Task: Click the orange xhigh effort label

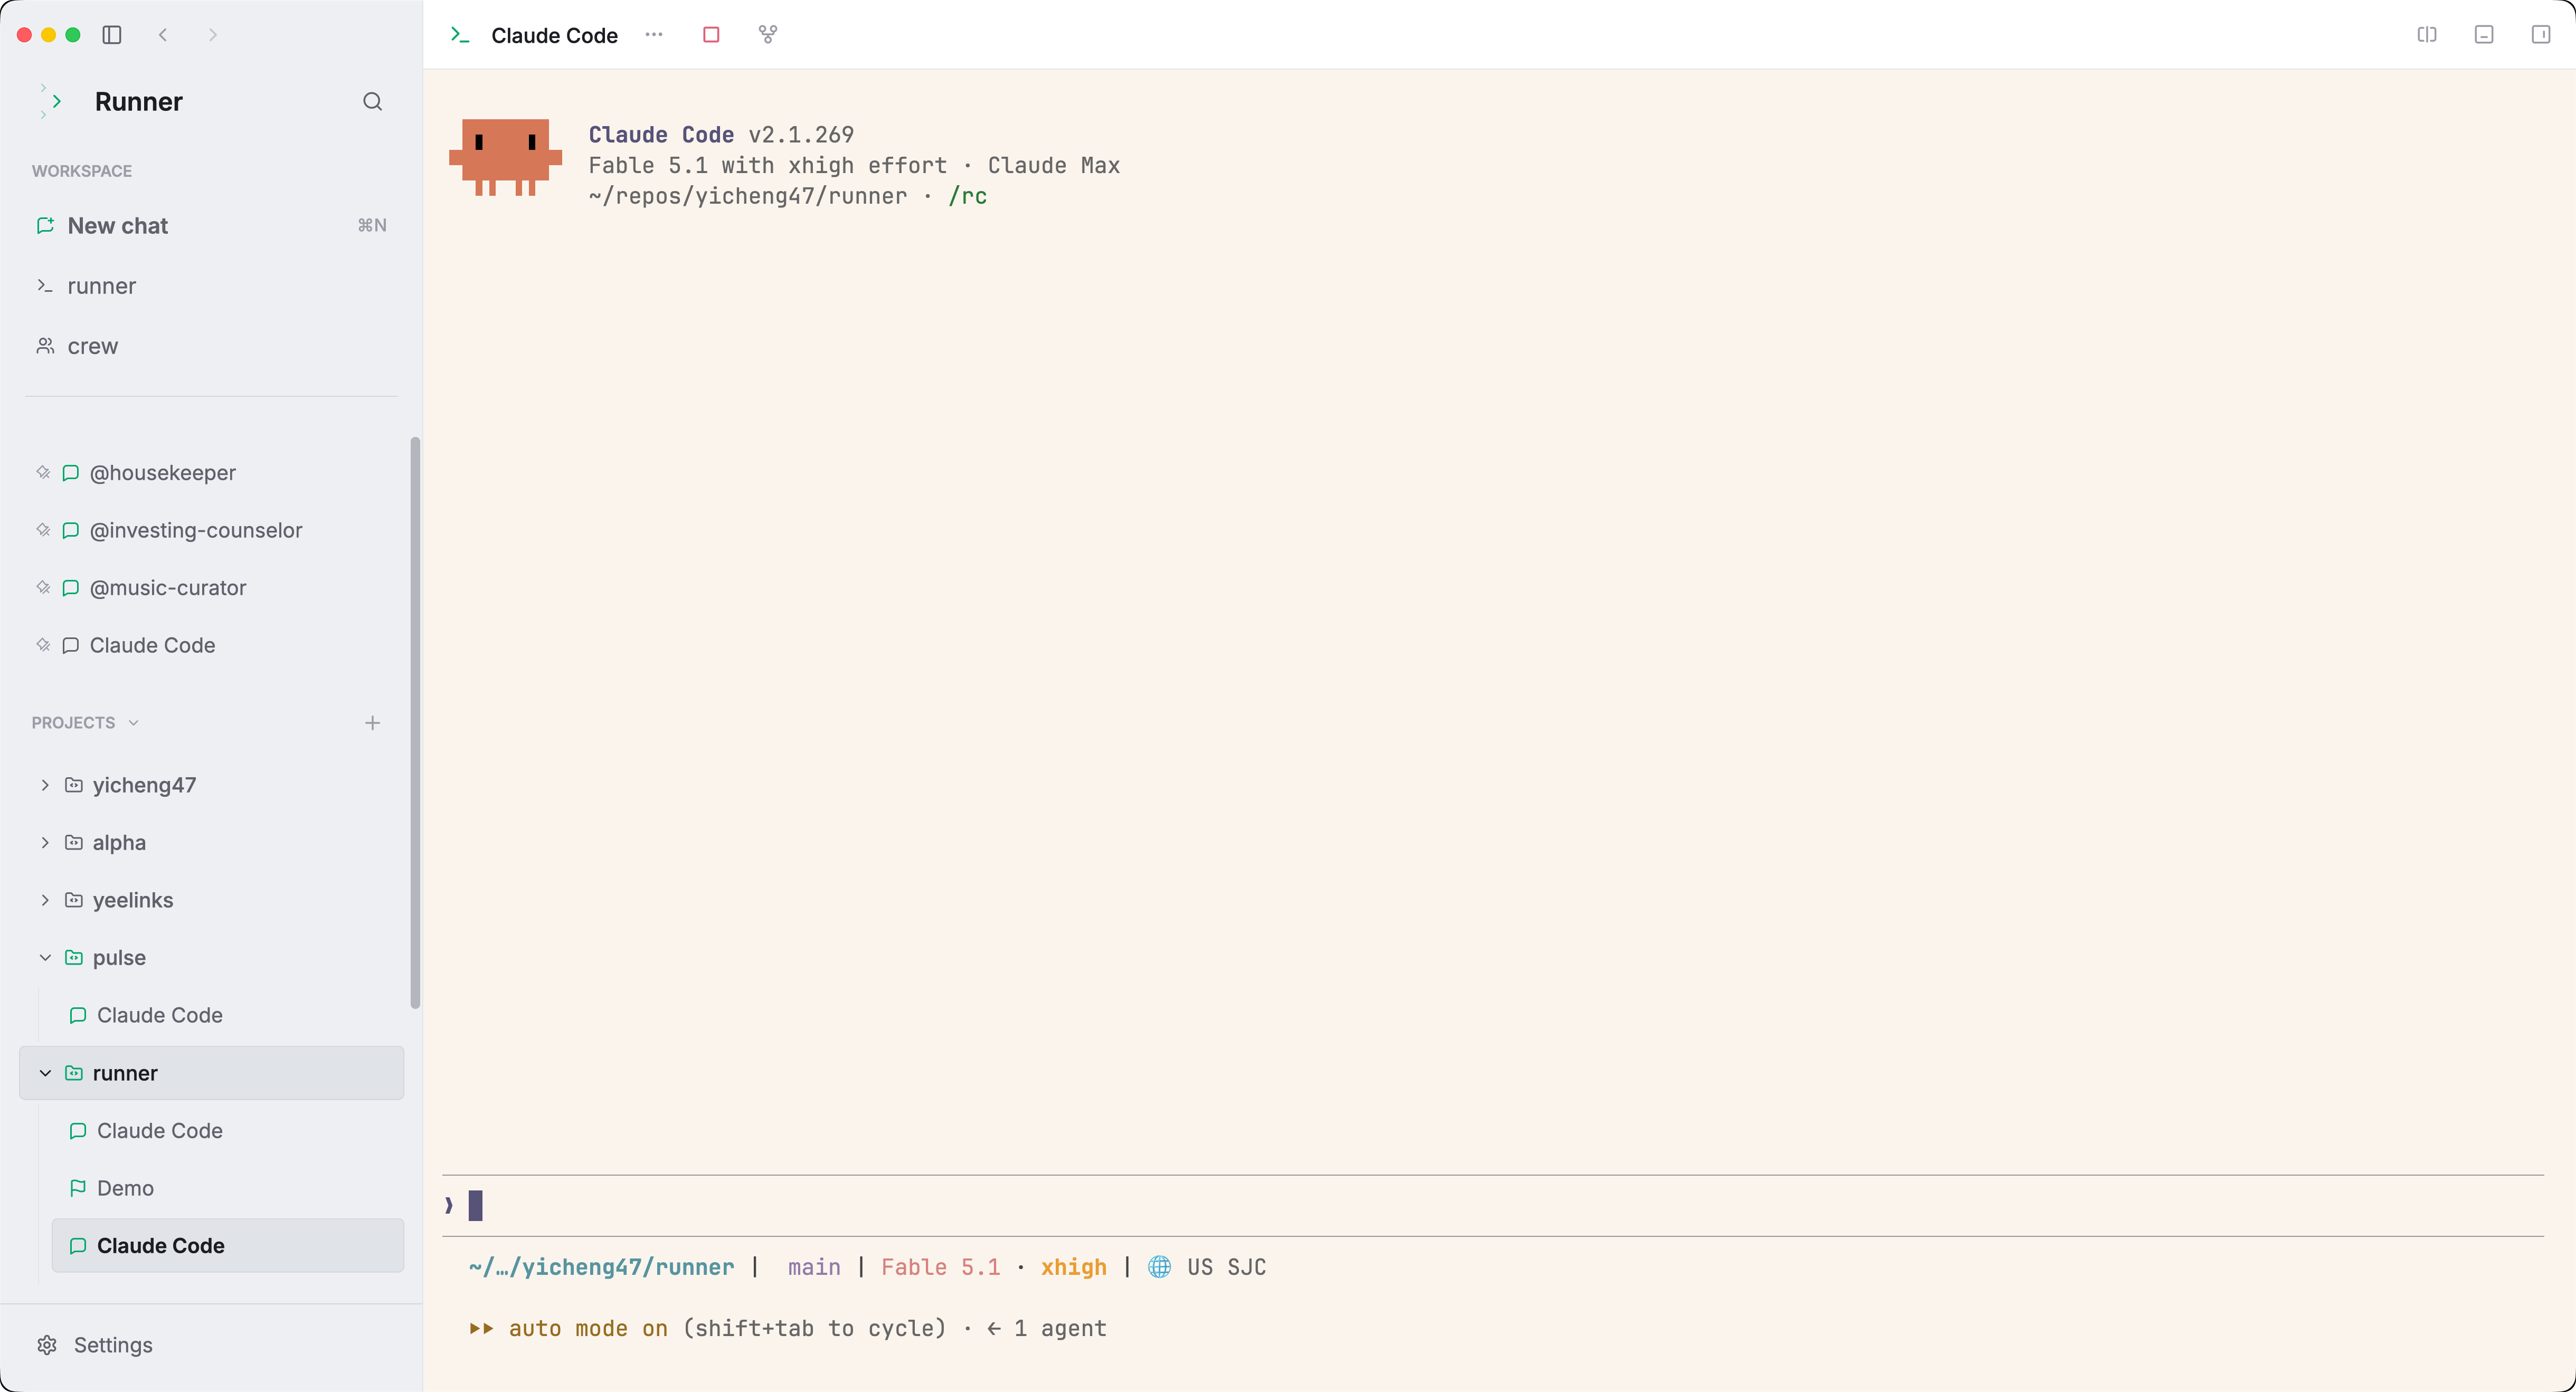Action: click(x=1073, y=1268)
